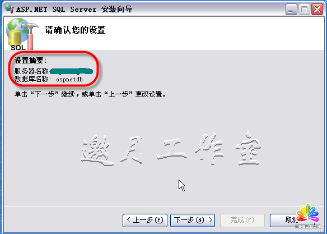This screenshot has height=234, width=327.
Task: Click the mbsu.com watermark text
Action: (x=307, y=226)
